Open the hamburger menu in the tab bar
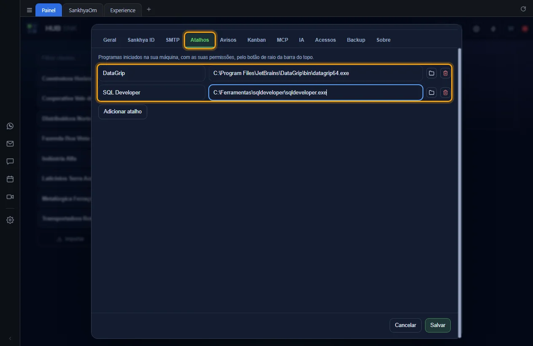533x346 pixels. coord(30,10)
